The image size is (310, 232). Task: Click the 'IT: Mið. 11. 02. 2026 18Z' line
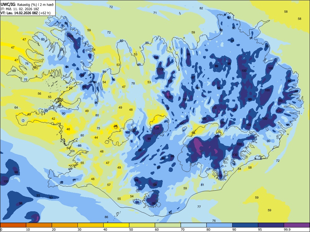pyautogui.click(x=20, y=9)
